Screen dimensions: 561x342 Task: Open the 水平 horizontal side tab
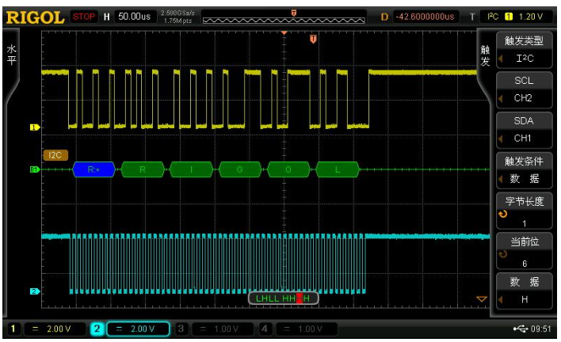(x=11, y=55)
